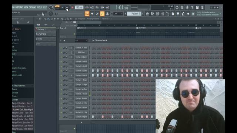Image resolution: width=237 pixels, height=133 pixels.
Task: Click channel button labeled 808 Clap
Action: tap(81, 52)
